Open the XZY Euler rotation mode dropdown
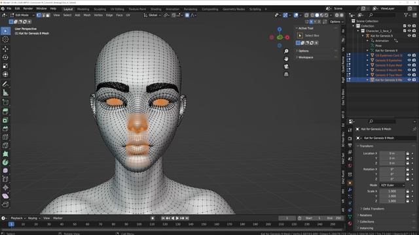Image resolution: width=419 pixels, height=235 pixels. pyautogui.click(x=392, y=185)
